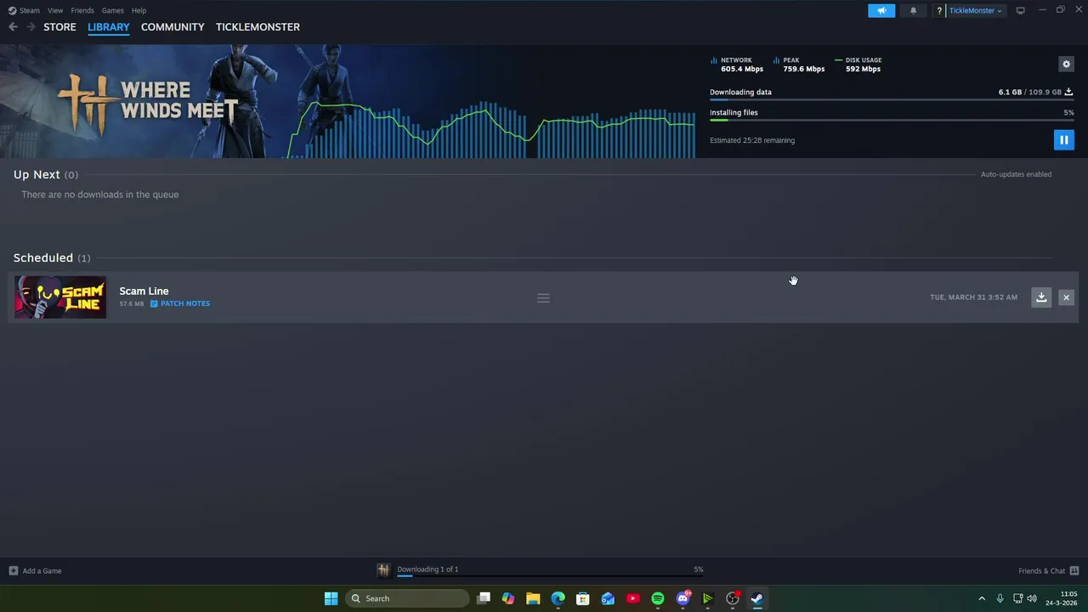Screen dimensions: 1088x612
Task: Open the Steam menu
Action: (x=24, y=10)
